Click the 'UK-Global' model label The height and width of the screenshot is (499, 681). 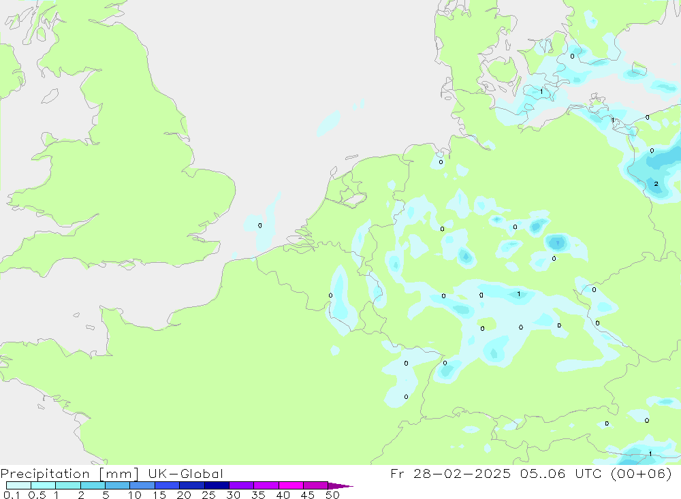[x=186, y=473]
